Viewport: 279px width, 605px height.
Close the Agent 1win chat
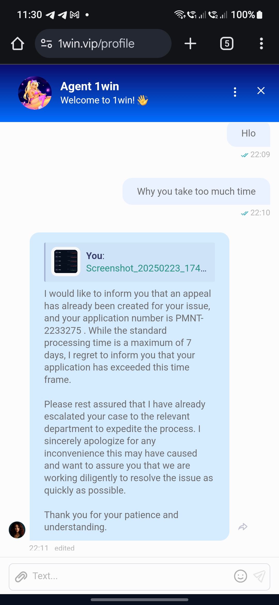coord(261,91)
